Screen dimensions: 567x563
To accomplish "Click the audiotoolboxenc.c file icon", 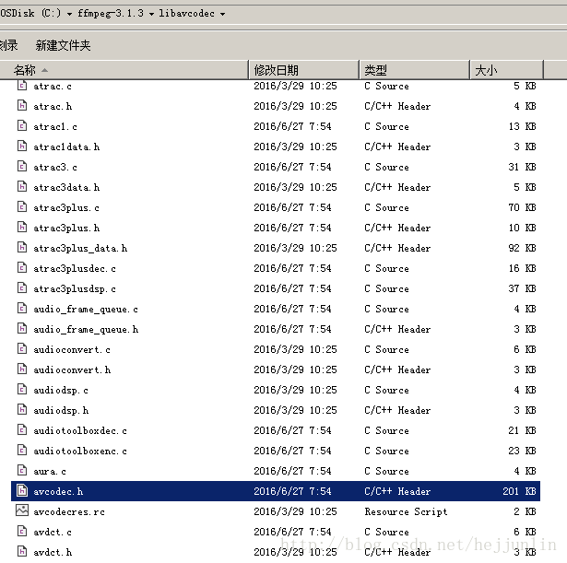I will click(x=22, y=450).
